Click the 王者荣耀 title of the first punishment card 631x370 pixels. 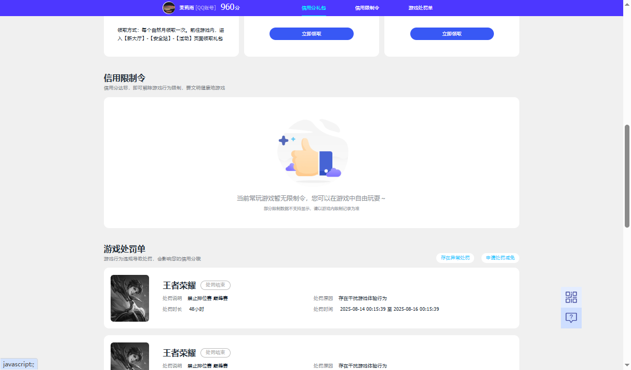coord(179,285)
